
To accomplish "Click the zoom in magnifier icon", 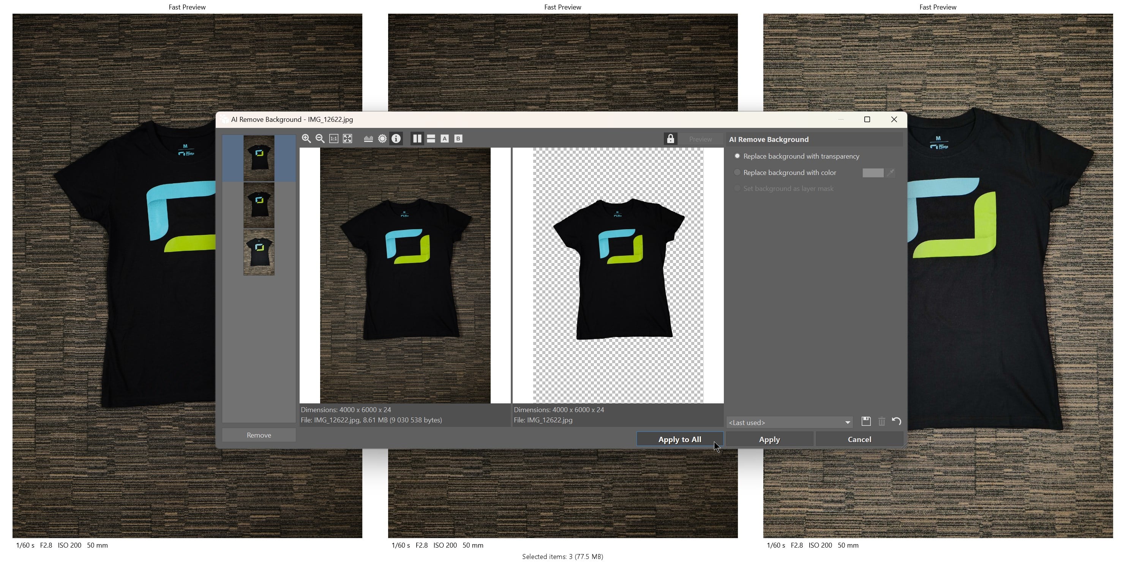I will tap(306, 139).
